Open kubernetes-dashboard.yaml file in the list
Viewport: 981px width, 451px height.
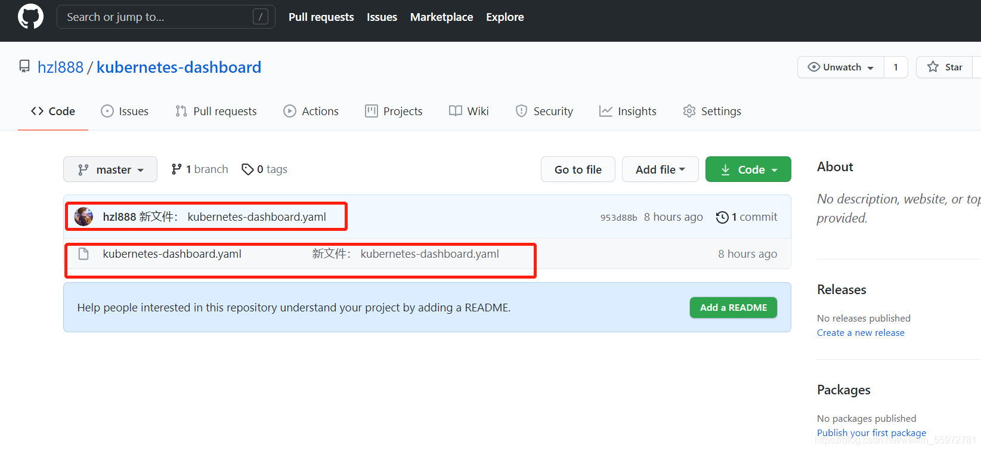172,254
